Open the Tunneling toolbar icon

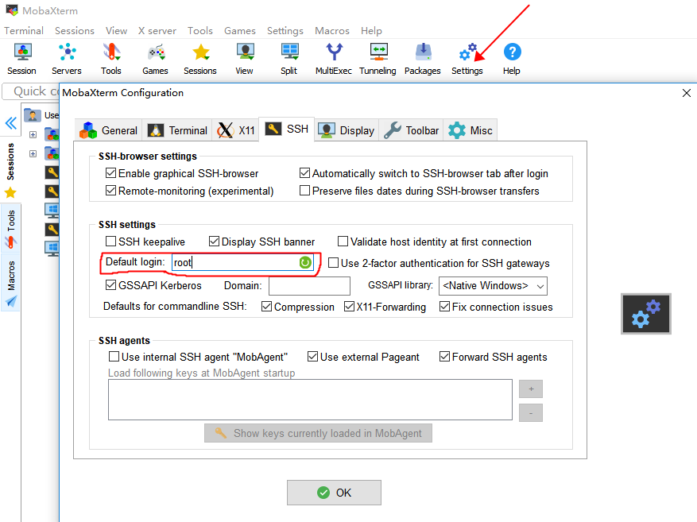pos(378,59)
